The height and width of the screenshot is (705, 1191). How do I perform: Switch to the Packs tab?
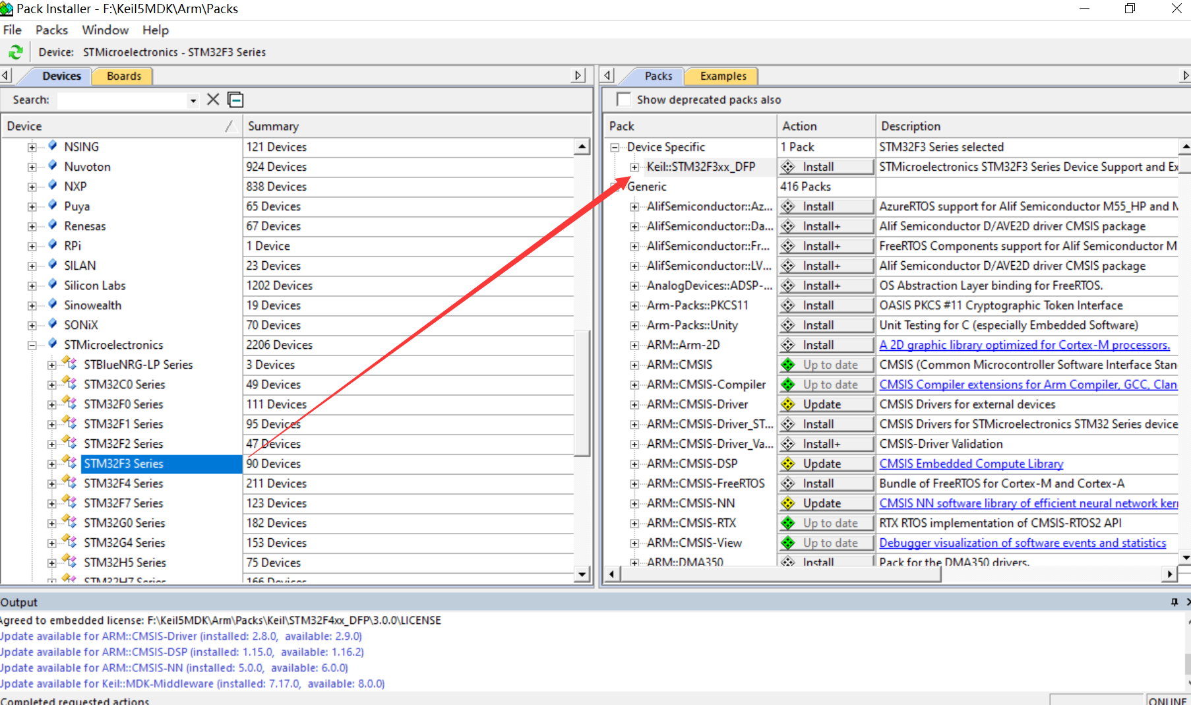(658, 76)
